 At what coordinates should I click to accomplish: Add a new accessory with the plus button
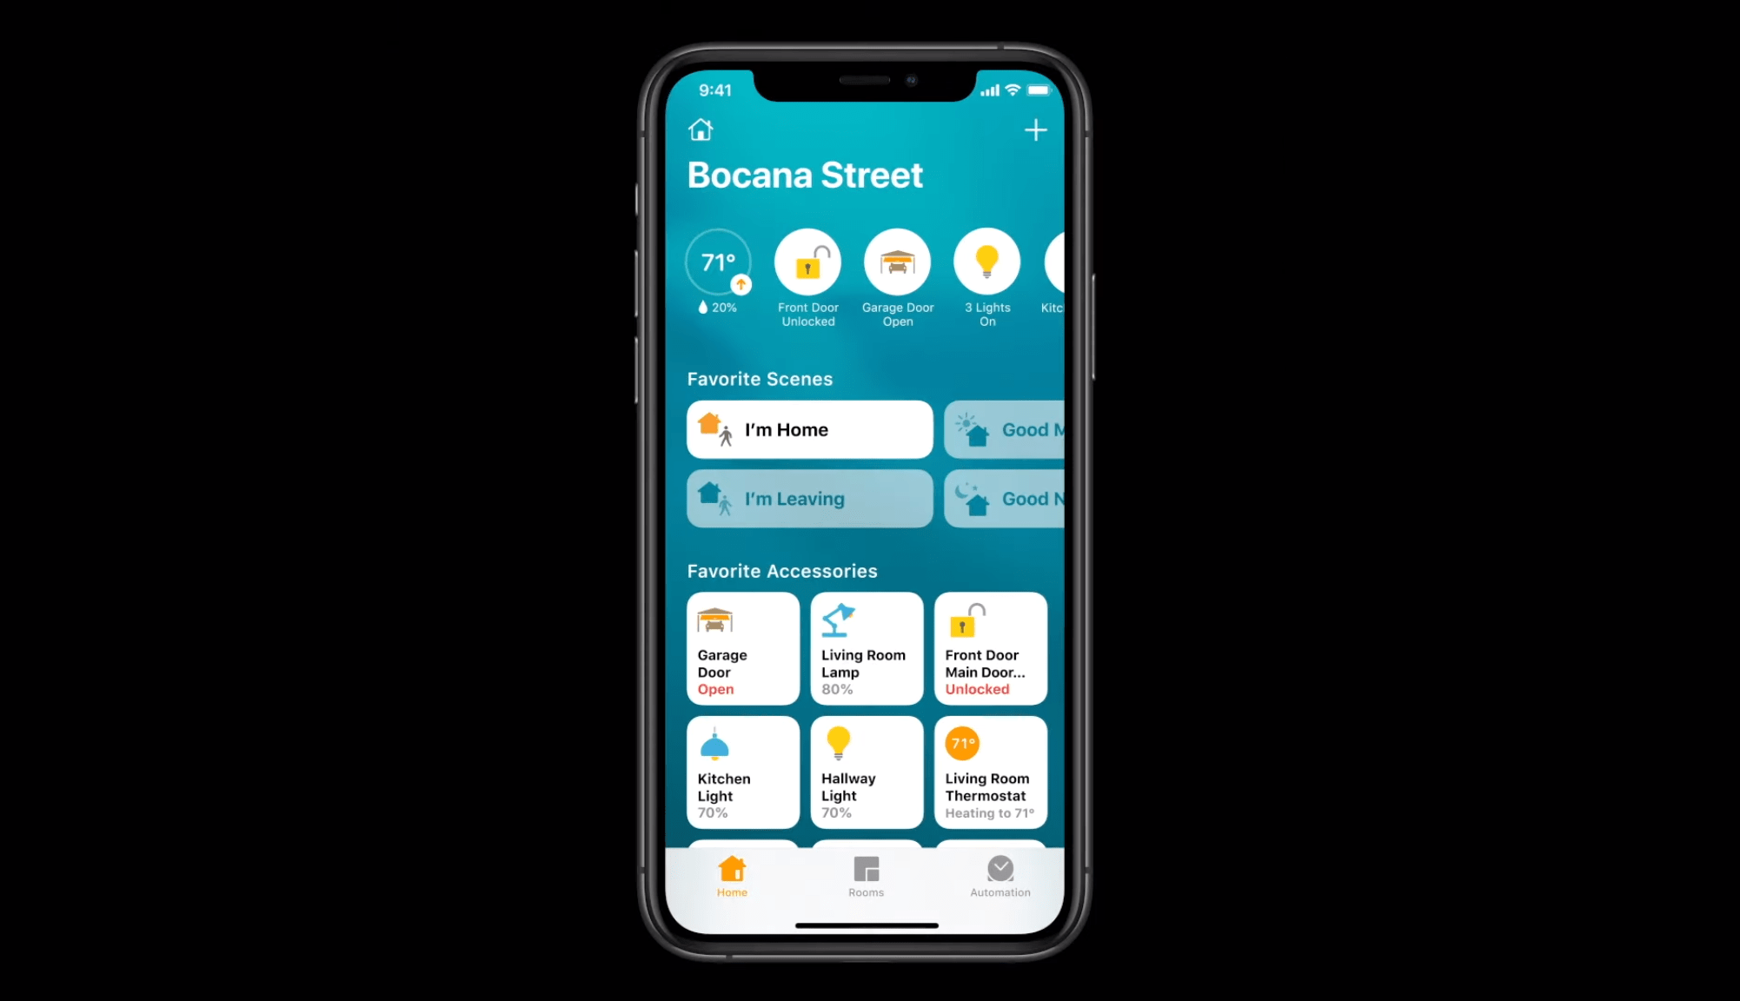[x=1036, y=131]
